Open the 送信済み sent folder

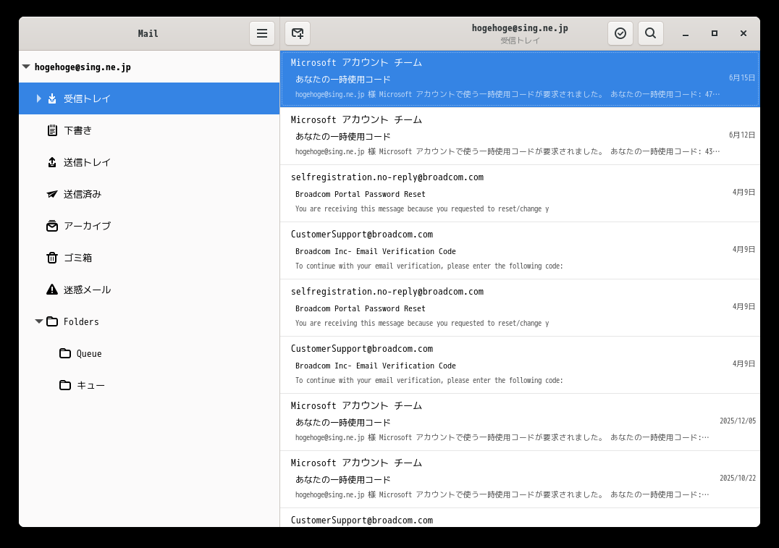[x=149, y=194]
